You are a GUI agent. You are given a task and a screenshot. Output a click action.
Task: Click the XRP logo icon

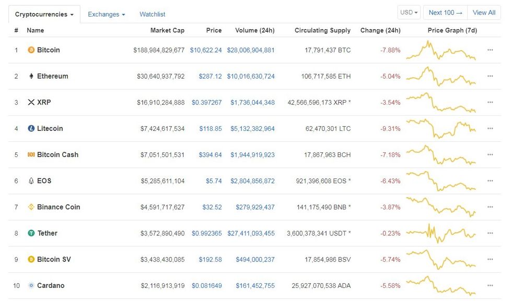click(x=31, y=102)
